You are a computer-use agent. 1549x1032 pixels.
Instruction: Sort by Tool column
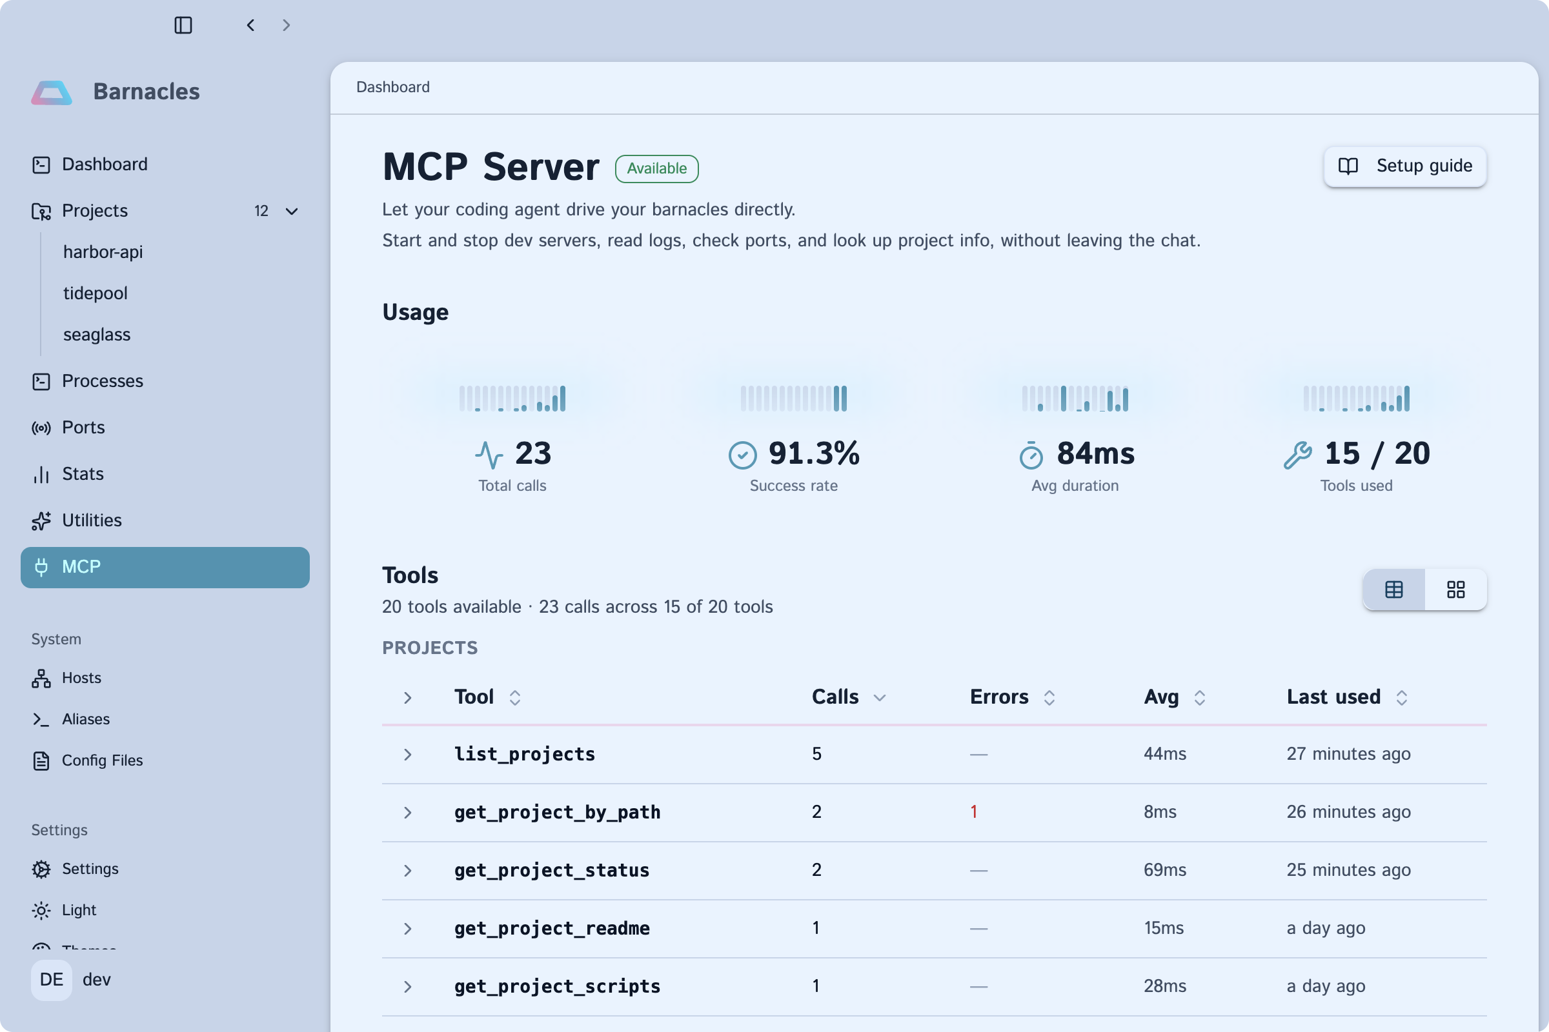(488, 697)
